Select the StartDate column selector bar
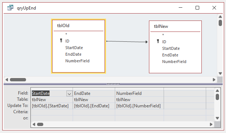This screenshot has width=226, height=133. (x=52, y=89)
